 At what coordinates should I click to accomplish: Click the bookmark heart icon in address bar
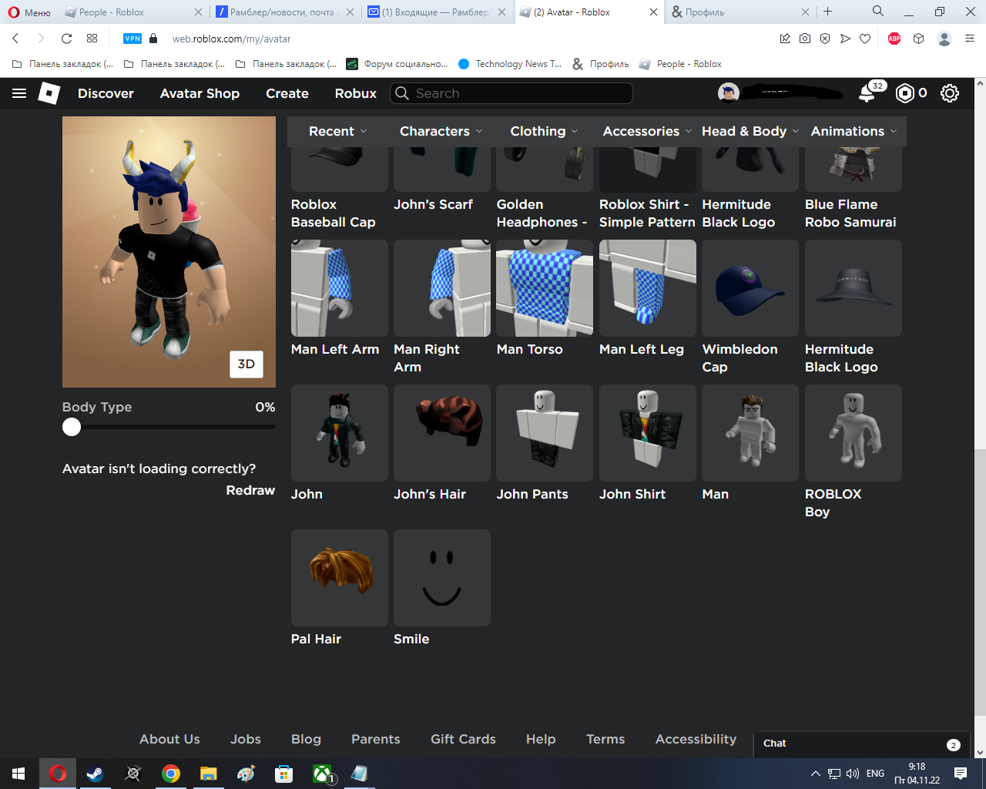point(865,39)
